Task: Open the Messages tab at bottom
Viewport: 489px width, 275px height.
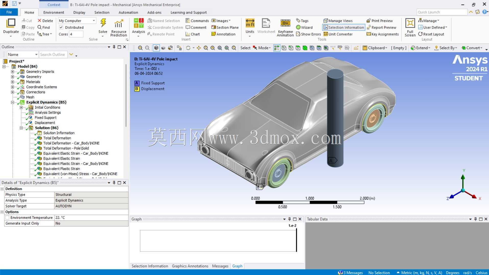Action: coord(220,266)
